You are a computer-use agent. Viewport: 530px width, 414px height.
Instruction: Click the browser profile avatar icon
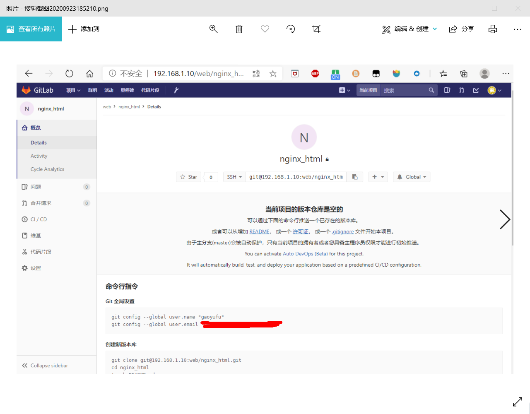point(484,74)
